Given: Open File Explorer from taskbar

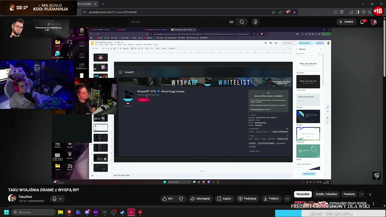Looking at the screenshot, I should [x=60, y=212].
